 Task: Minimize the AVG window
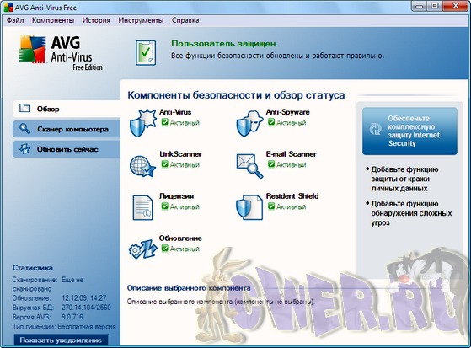420,6
